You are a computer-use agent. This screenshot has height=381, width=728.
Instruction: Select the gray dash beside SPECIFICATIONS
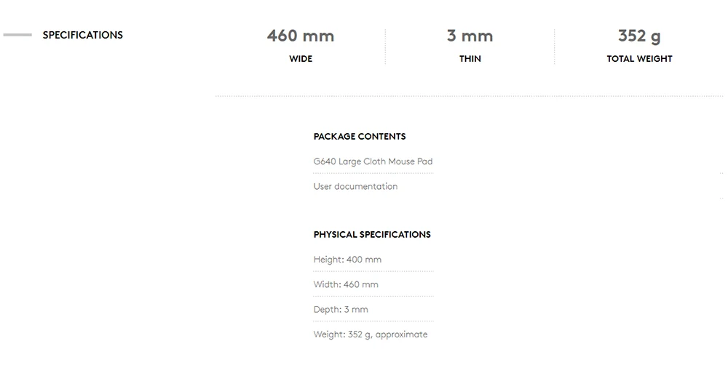[17, 35]
